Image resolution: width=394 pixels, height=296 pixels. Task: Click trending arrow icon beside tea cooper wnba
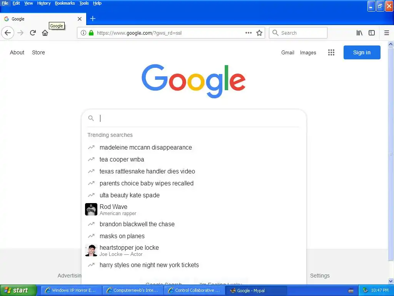coord(91,159)
